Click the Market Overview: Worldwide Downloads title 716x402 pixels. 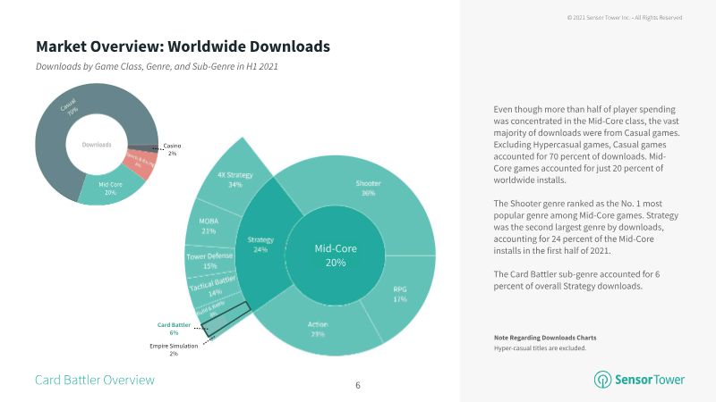(183, 46)
